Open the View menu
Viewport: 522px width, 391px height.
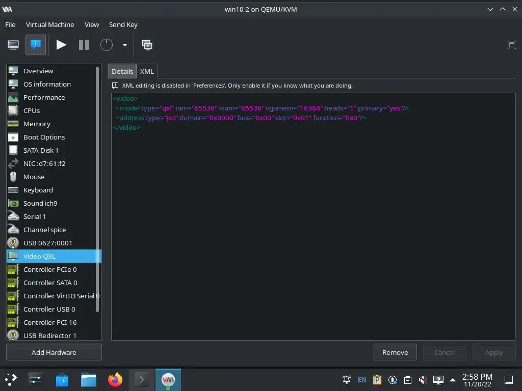(92, 24)
